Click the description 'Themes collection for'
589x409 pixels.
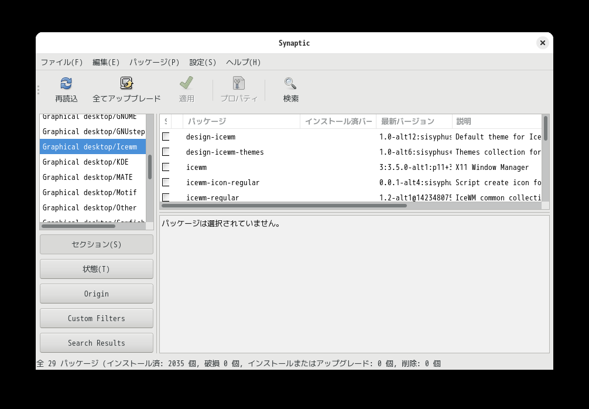pos(498,152)
